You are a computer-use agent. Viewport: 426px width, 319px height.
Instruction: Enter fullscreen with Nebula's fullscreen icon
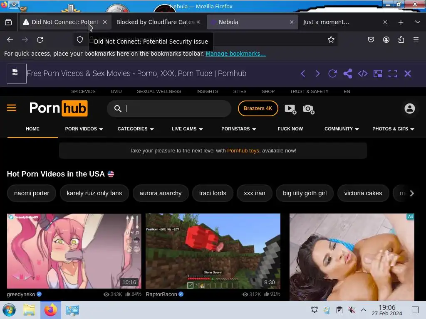pyautogui.click(x=393, y=74)
